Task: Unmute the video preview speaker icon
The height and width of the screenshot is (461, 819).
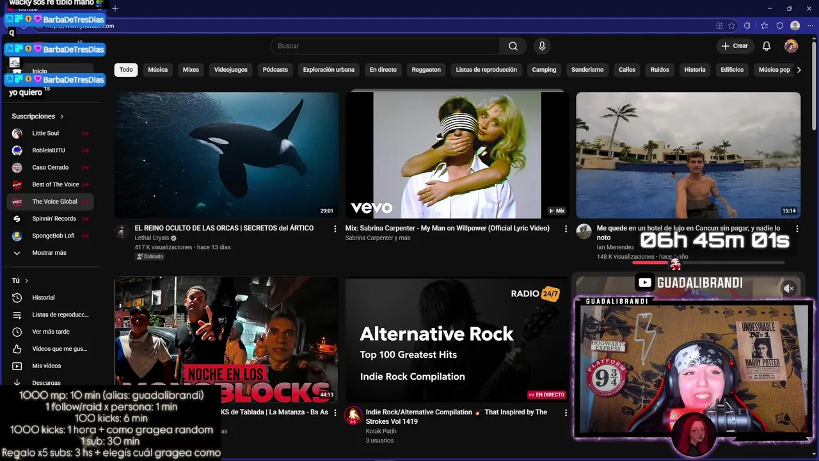Action: [789, 289]
